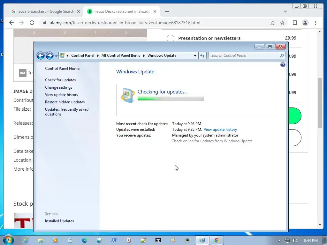Toggle Chrome side panel icon
Image resolution: width=327 pixels, height=245 pixels.
pos(295,23)
